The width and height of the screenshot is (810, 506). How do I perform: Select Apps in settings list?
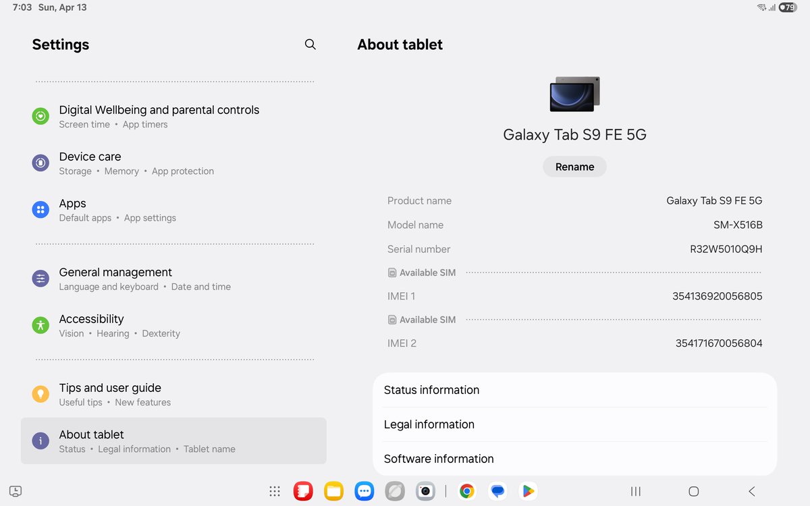point(174,210)
